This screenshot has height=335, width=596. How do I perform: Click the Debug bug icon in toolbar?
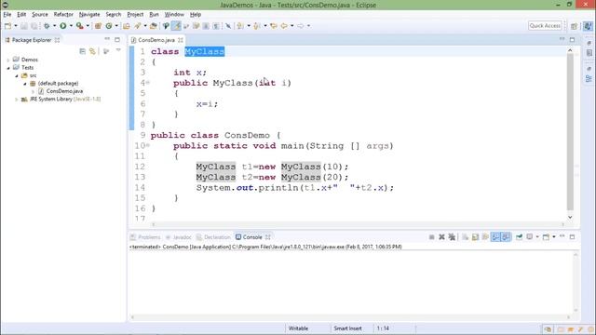[x=47, y=26]
